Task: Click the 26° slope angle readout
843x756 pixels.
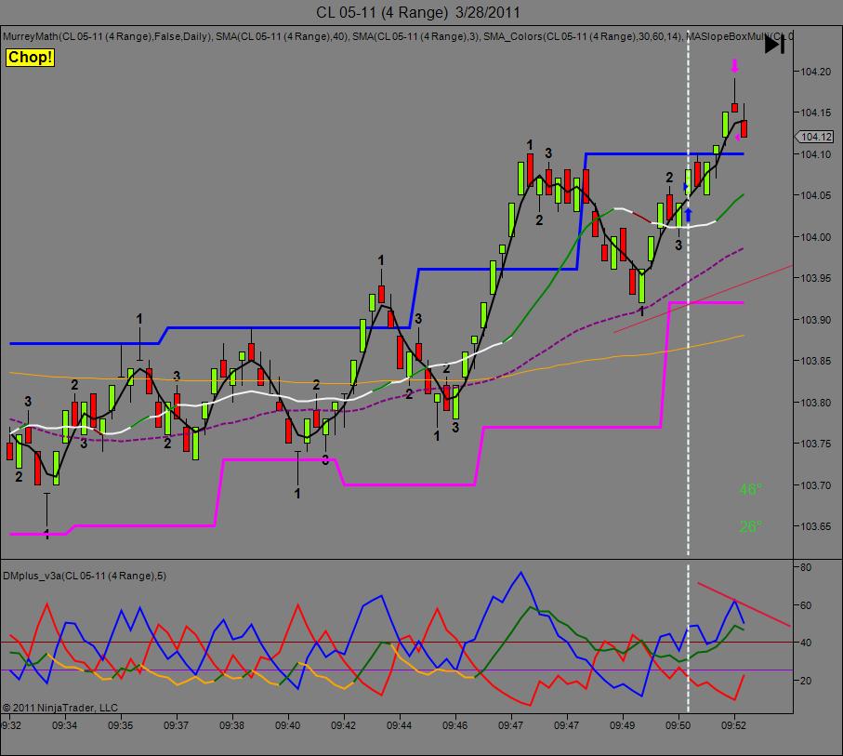Action: [751, 526]
